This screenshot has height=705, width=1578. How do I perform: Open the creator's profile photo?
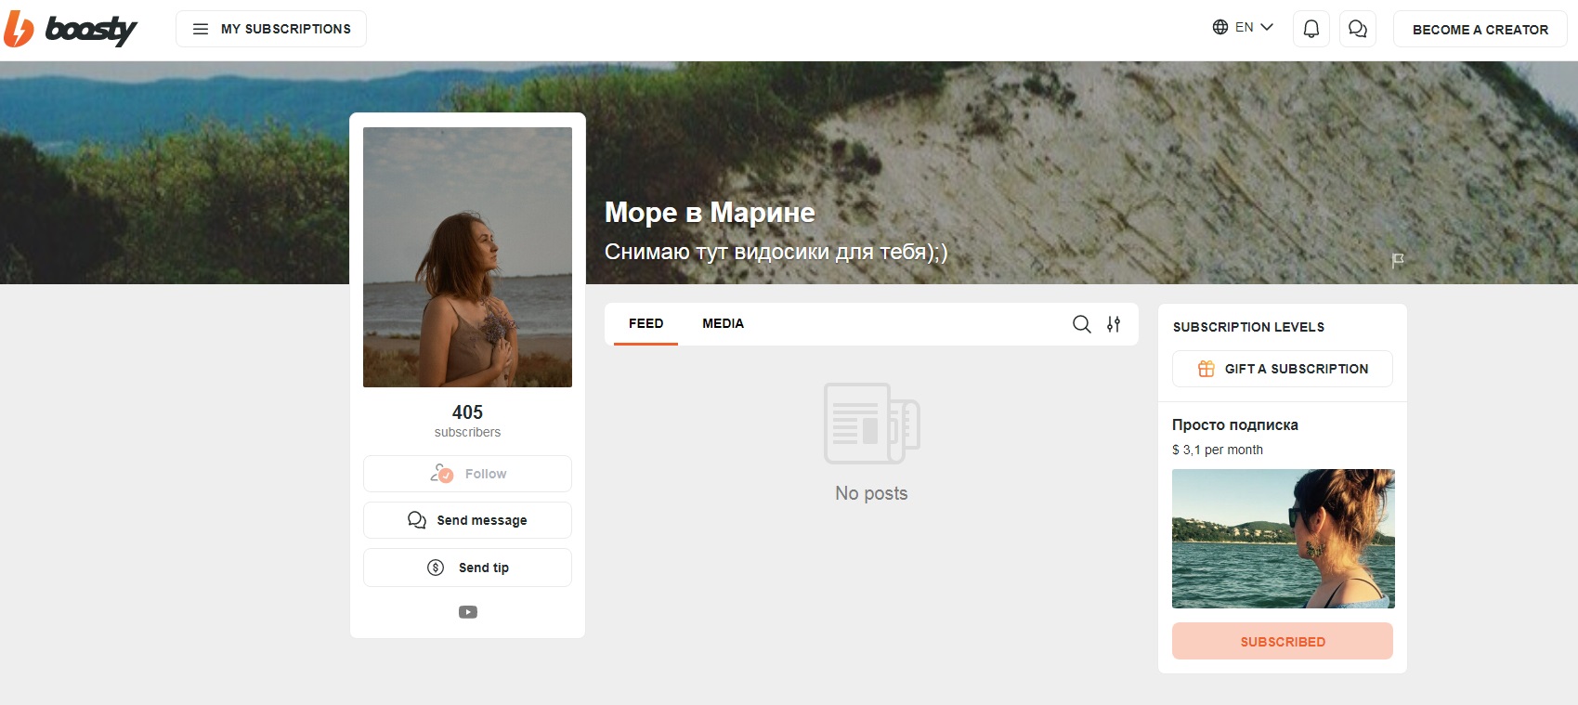(x=467, y=257)
